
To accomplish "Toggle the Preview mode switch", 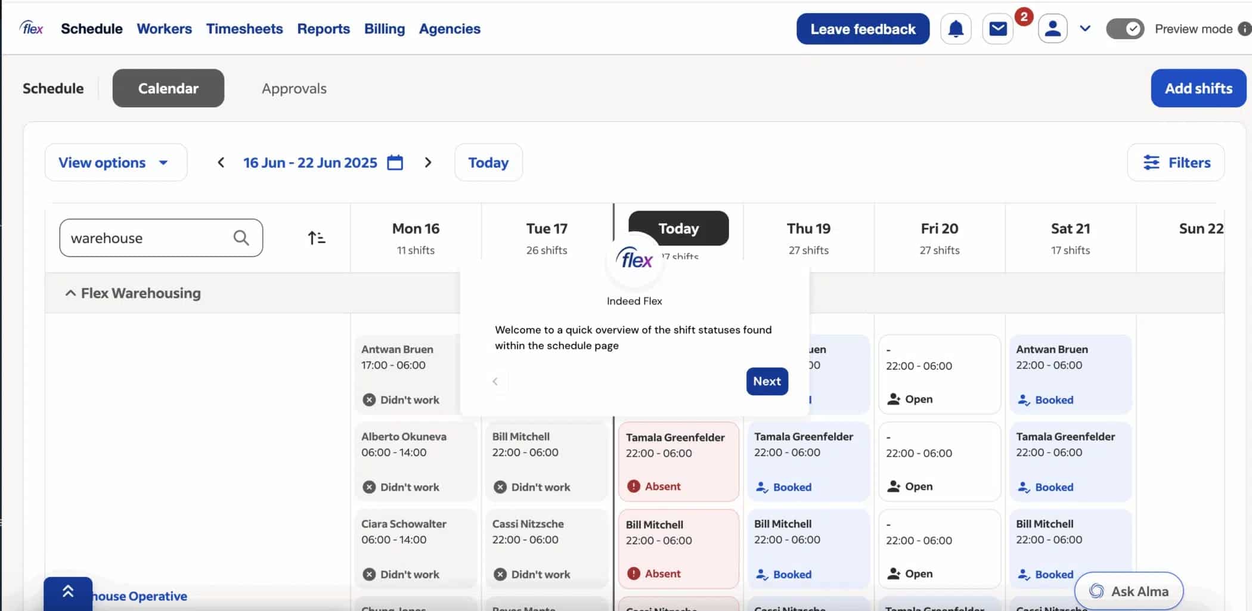I will click(x=1124, y=29).
